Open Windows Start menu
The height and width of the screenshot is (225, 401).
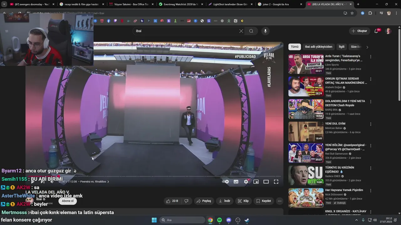[154, 220]
